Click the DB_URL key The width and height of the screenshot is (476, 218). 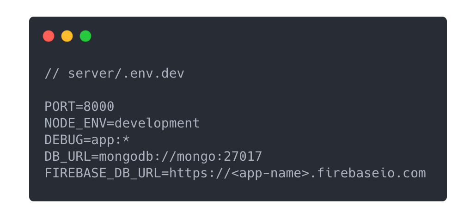pyautogui.click(x=67, y=157)
